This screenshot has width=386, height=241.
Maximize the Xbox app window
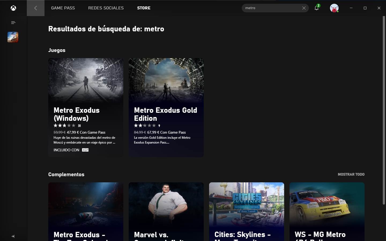365,8
